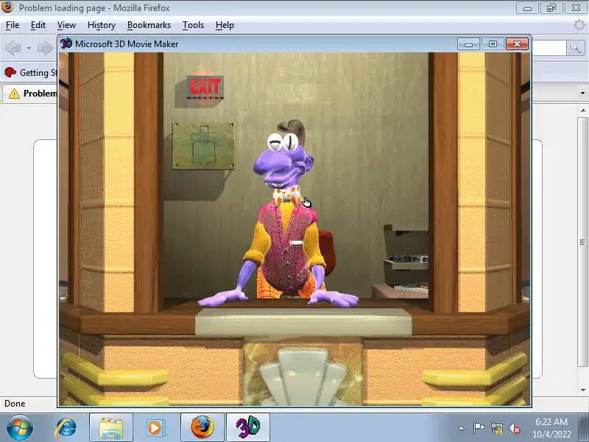This screenshot has width=589, height=442.
Task: Open Windows Explorer from the taskbar
Action: [x=111, y=428]
